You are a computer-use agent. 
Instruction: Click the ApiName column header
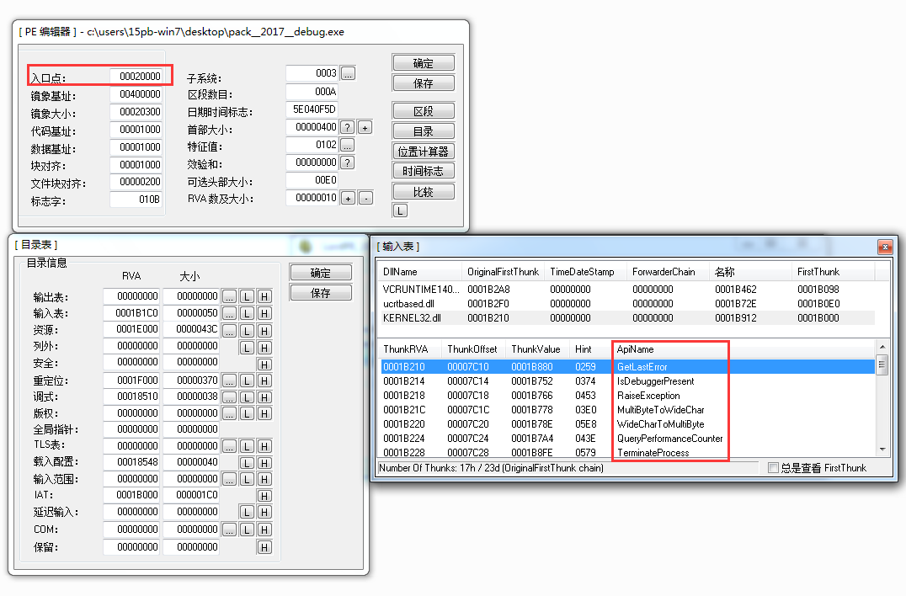743,349
